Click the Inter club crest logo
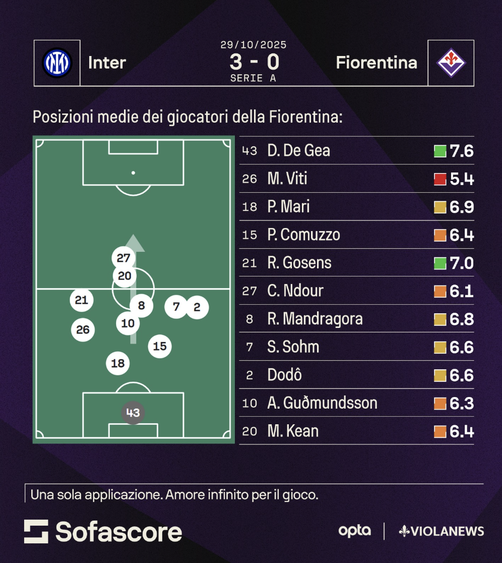The height and width of the screenshot is (563, 502). point(57,63)
